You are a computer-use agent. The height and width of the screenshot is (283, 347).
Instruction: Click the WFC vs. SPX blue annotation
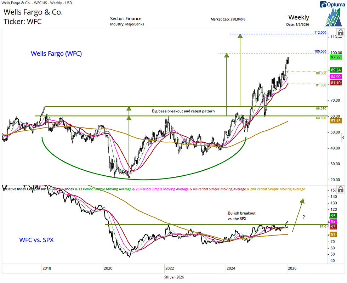click(x=36, y=240)
